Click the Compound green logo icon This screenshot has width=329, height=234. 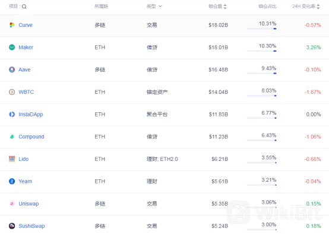coord(12,137)
